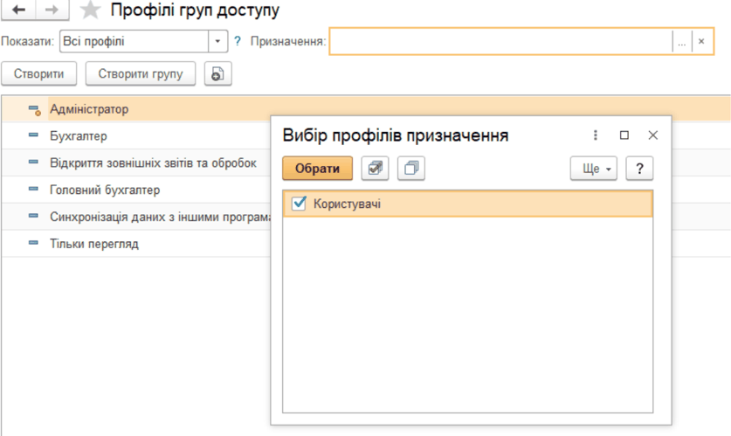Click the forward navigation arrow
Image resolution: width=731 pixels, height=436 pixels.
click(x=52, y=10)
